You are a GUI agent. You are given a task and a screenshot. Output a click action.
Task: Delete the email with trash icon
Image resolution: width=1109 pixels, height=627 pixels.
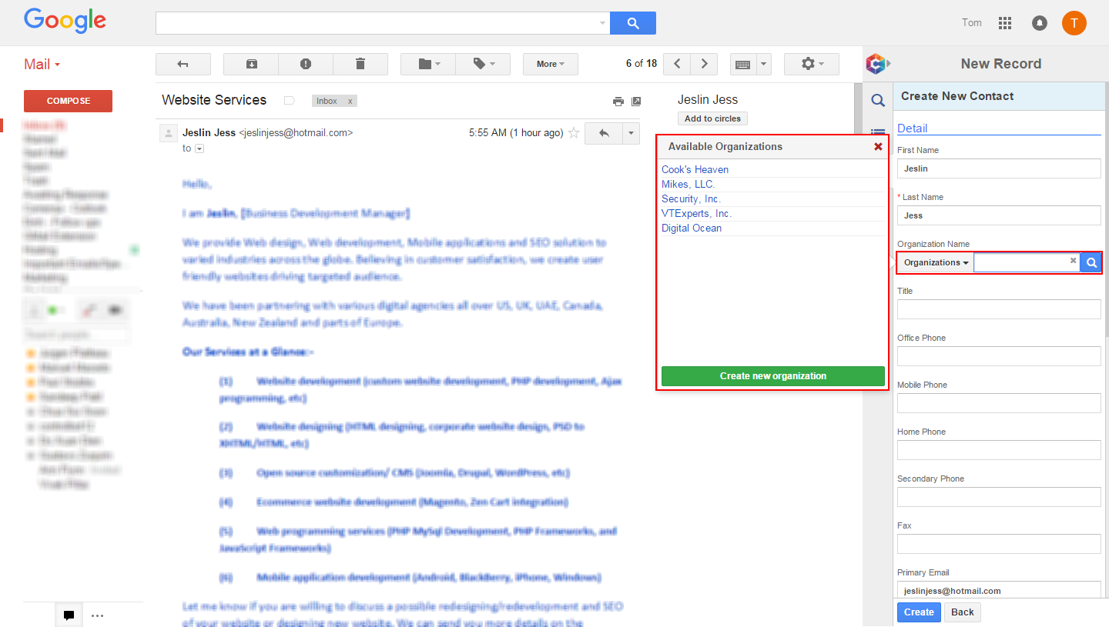pos(360,64)
